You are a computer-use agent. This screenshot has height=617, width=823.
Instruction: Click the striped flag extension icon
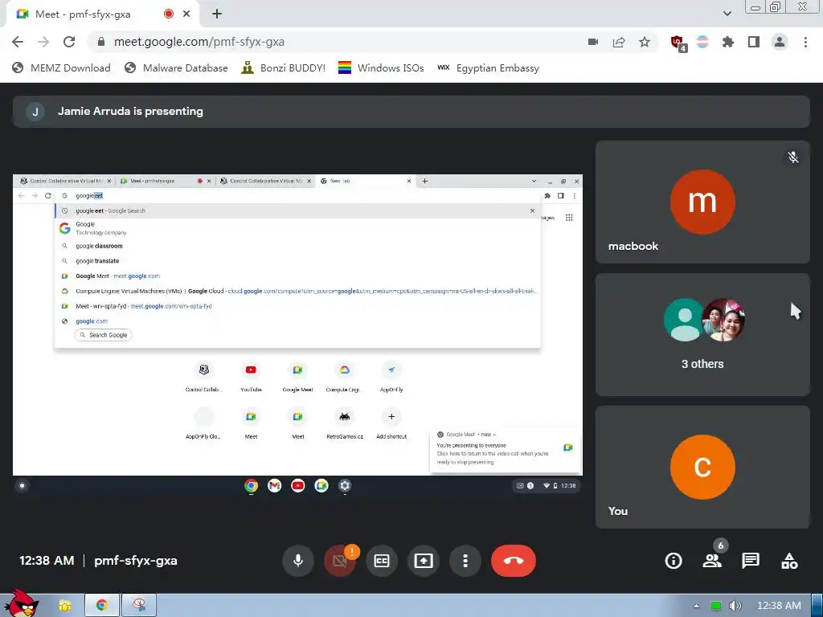[x=702, y=42]
